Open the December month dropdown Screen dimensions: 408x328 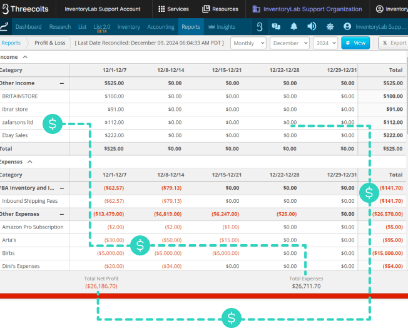coord(290,43)
